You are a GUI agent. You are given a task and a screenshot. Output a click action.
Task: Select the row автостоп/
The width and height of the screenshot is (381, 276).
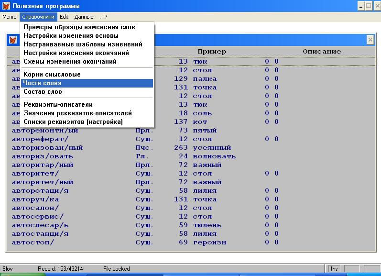tap(191, 242)
